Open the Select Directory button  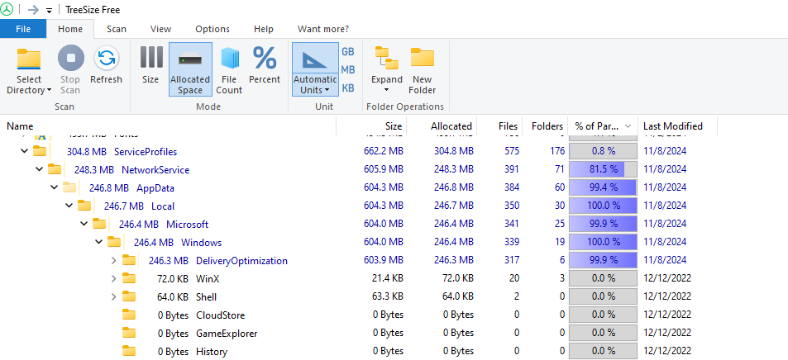click(x=29, y=70)
